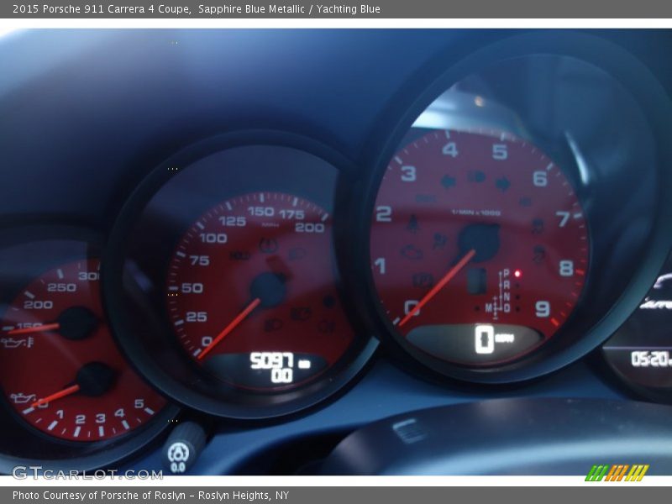
Task: Click the oil temperature gauge needle
Action: (x=34, y=328)
